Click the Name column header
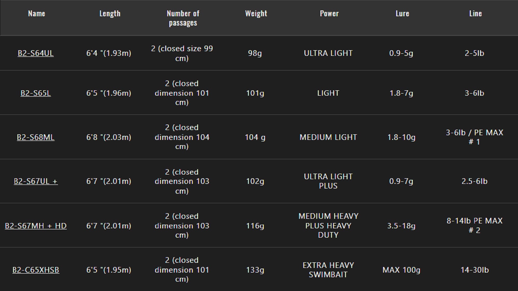 tap(37, 13)
